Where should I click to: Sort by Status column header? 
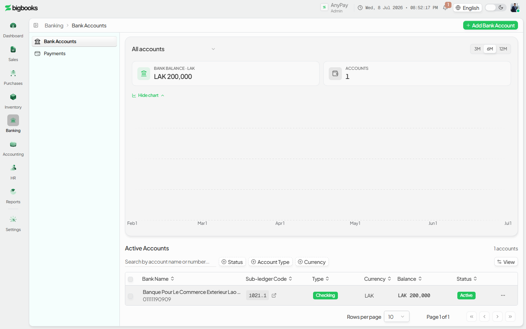point(467,279)
